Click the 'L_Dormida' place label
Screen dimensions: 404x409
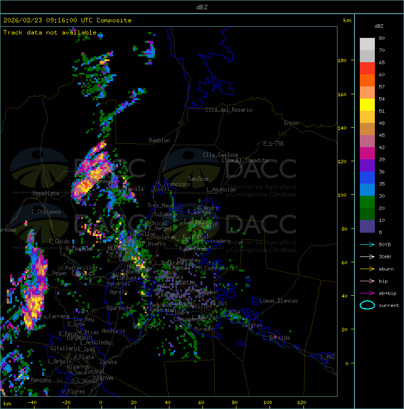(x=276, y=338)
